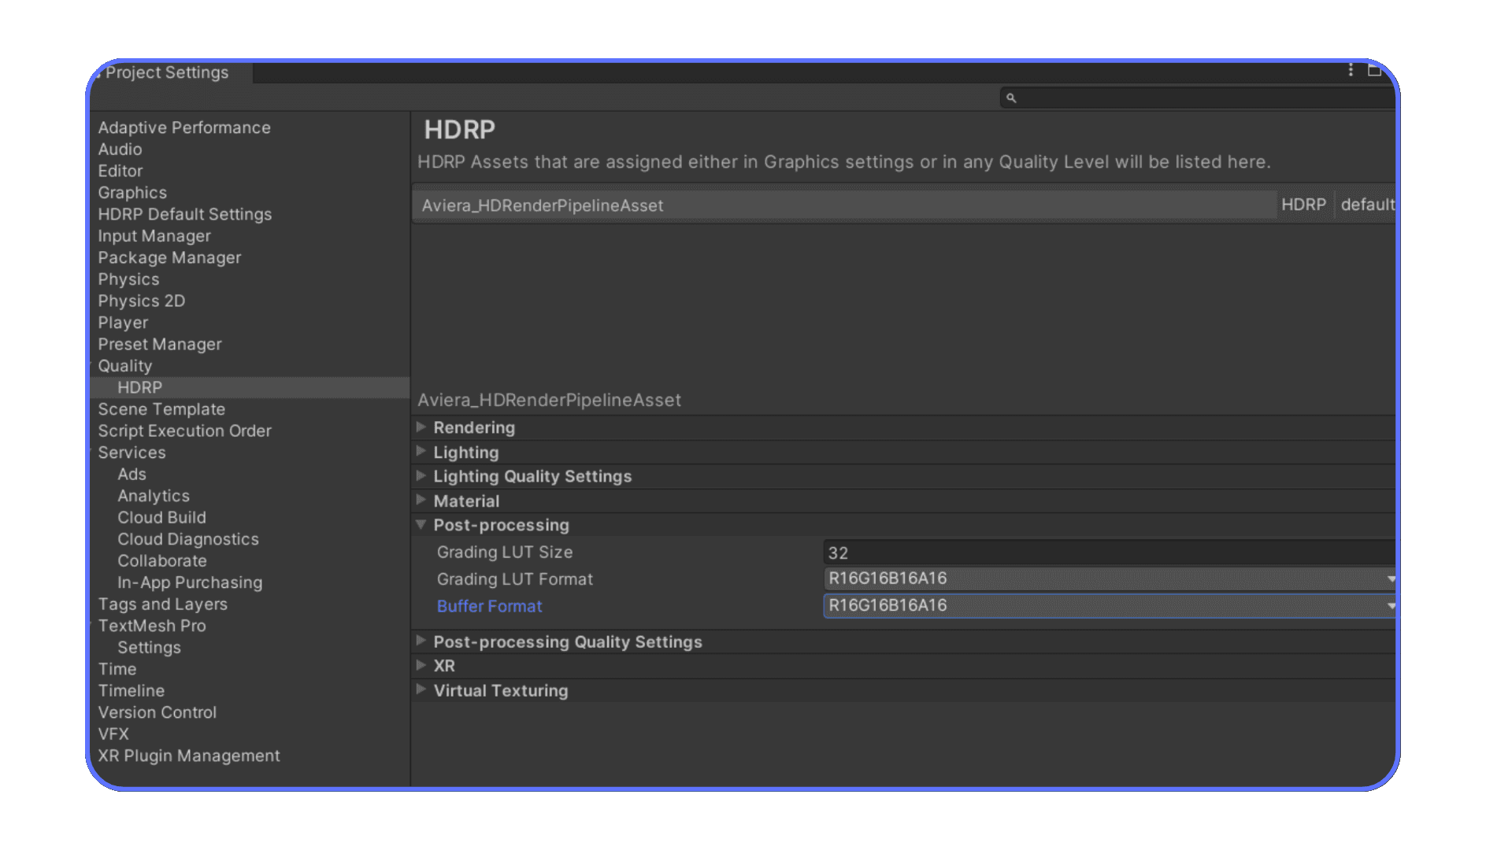Select Cloud Build settings
This screenshot has height=850, width=1512.
coord(161,517)
